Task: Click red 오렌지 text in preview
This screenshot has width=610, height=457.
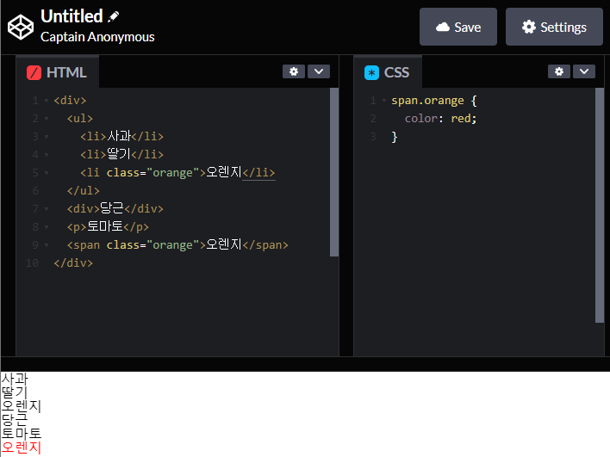Action: (21, 448)
